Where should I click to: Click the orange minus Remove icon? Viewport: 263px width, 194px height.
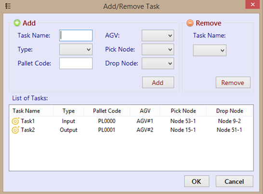point(190,23)
